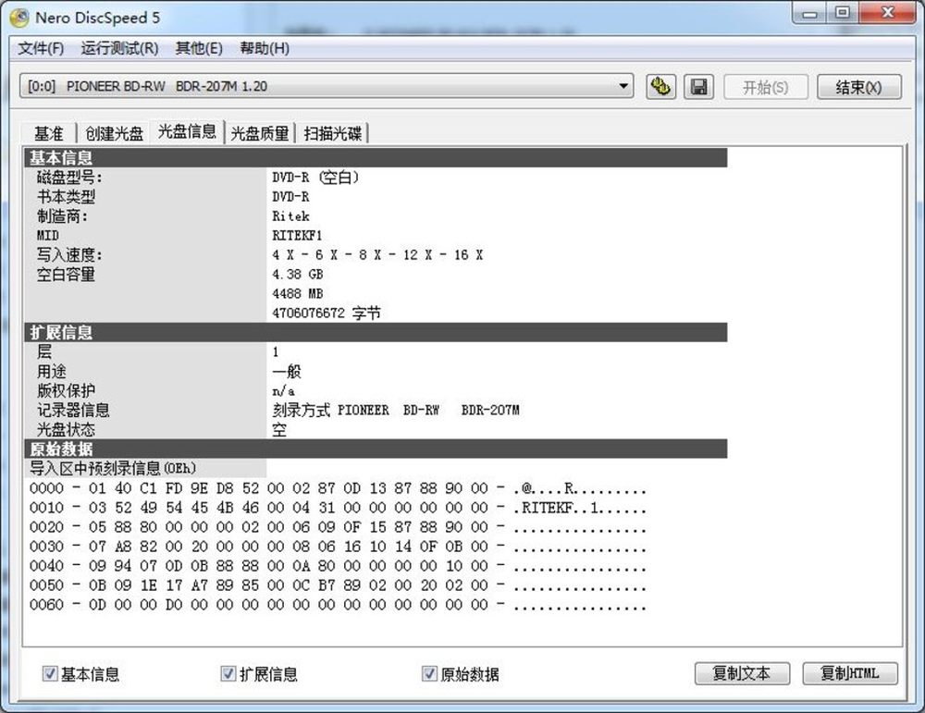Switch to the 光盘质量 tab
This screenshot has height=713, width=925.
tap(260, 133)
